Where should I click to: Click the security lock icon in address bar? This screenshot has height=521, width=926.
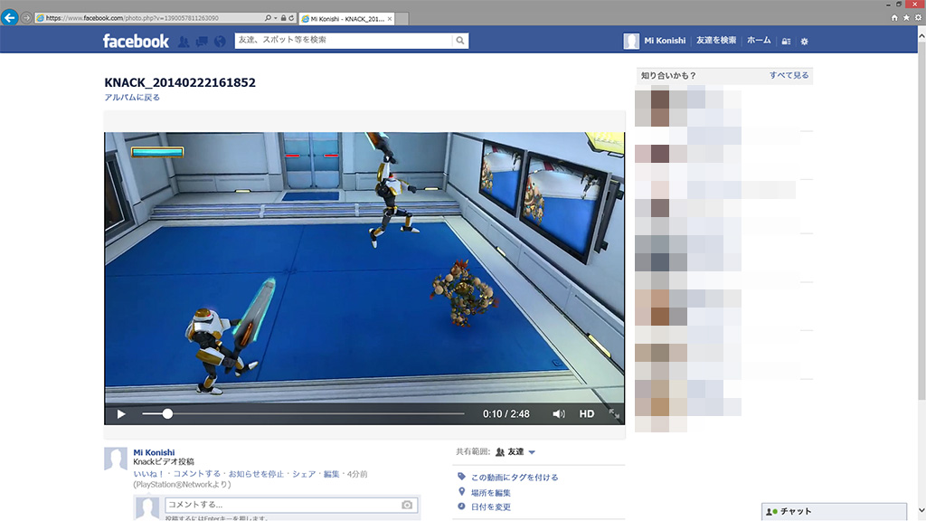click(x=283, y=18)
